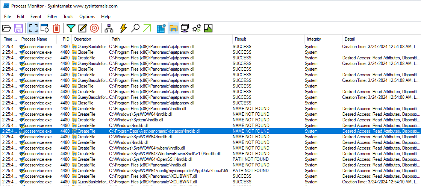Open the Filter funnel icon
Viewport: 421px width, 186px height.
pos(71,28)
